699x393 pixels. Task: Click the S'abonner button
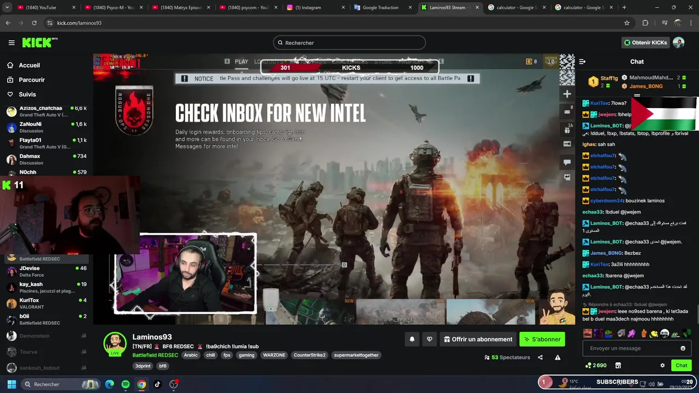pyautogui.click(x=542, y=339)
